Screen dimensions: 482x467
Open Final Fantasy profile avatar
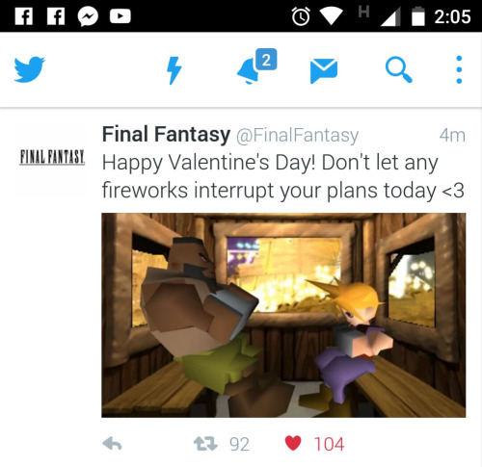click(x=52, y=160)
